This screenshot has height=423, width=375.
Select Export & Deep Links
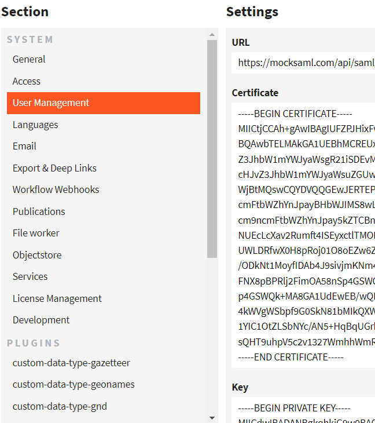tap(54, 168)
